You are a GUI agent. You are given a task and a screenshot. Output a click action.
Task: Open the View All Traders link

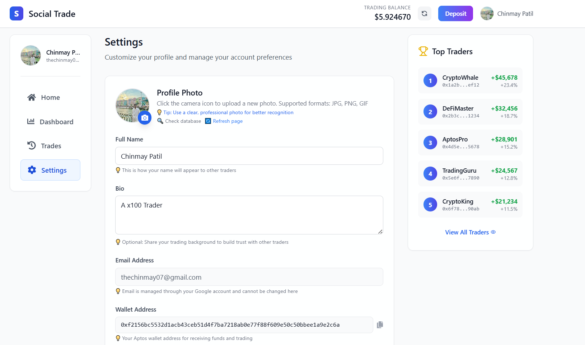[470, 232]
